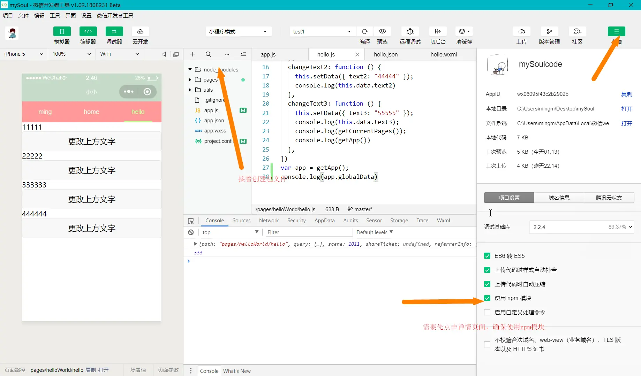Expand the utils folder

(x=190, y=90)
